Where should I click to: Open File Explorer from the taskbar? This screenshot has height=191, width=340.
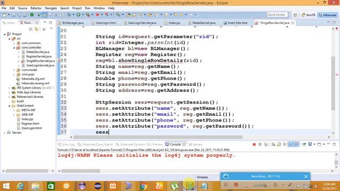36,186
